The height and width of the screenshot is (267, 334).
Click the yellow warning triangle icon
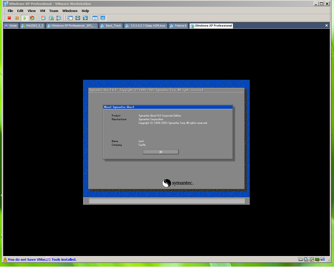[x=5, y=259]
